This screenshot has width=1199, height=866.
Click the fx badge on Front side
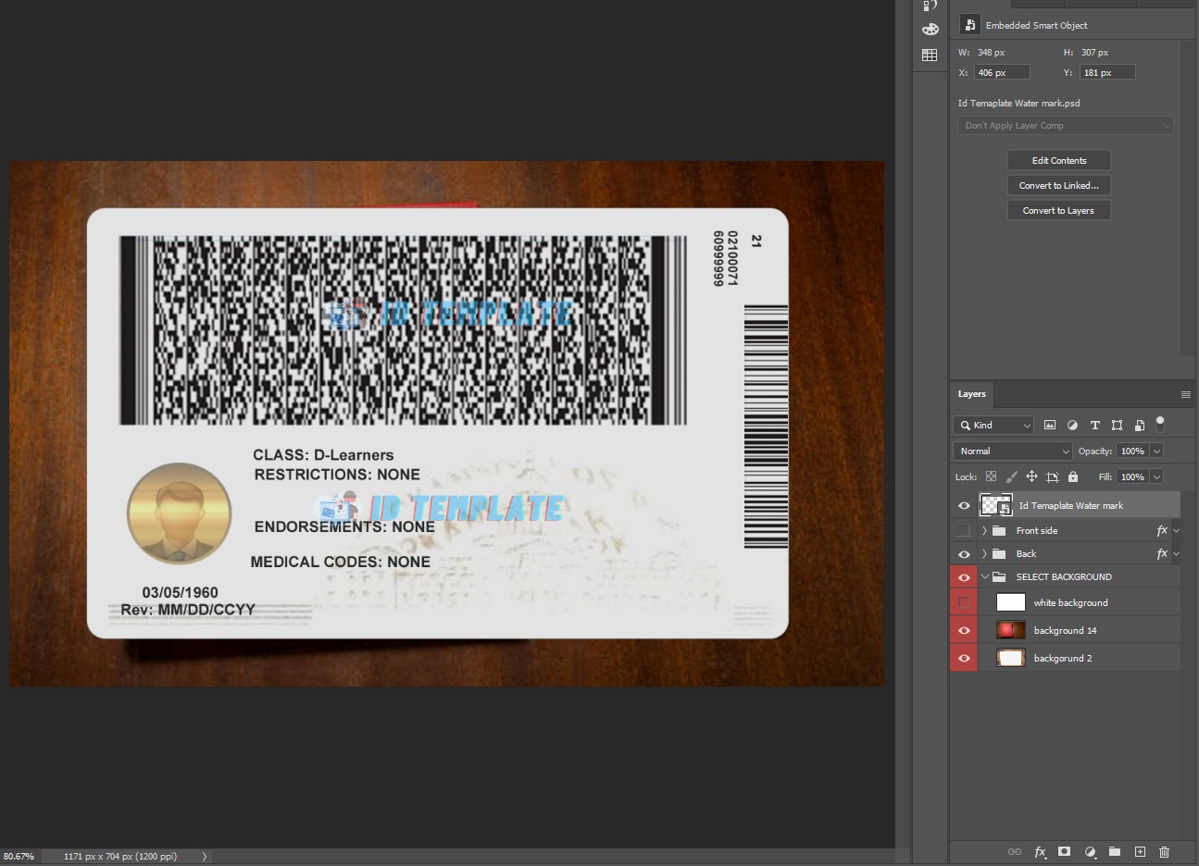pyautogui.click(x=1162, y=530)
